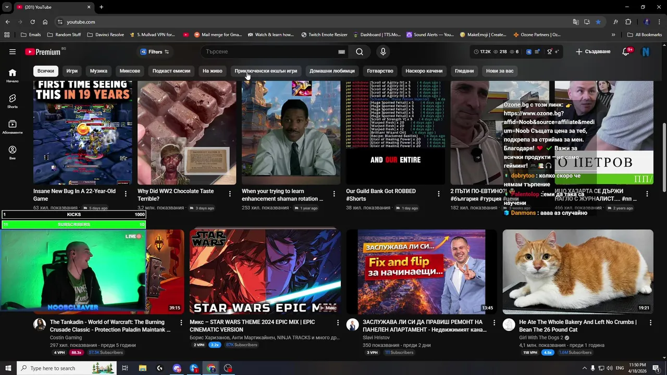
Task: Open the Chrome profile avatar
Action: coord(647,22)
